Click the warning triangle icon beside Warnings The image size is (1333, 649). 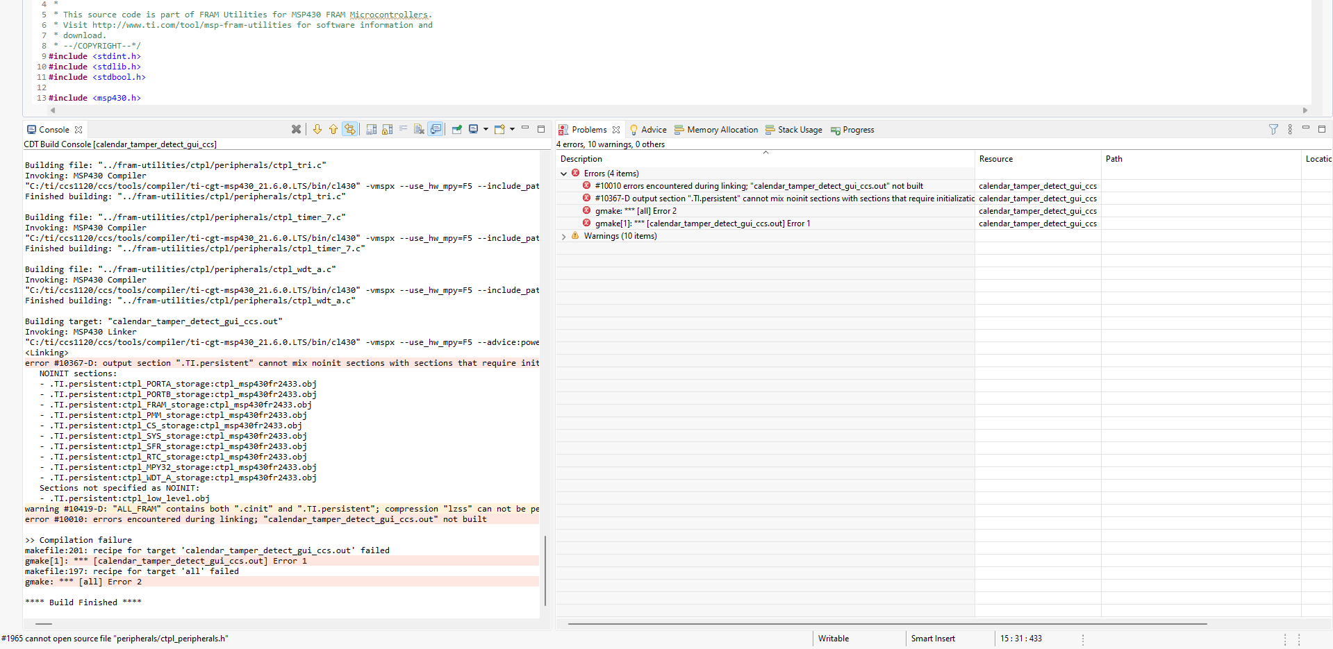point(575,235)
